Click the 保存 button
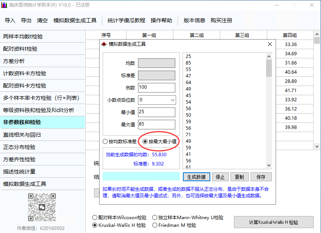The height and width of the screenshot is (233, 321). (261, 177)
